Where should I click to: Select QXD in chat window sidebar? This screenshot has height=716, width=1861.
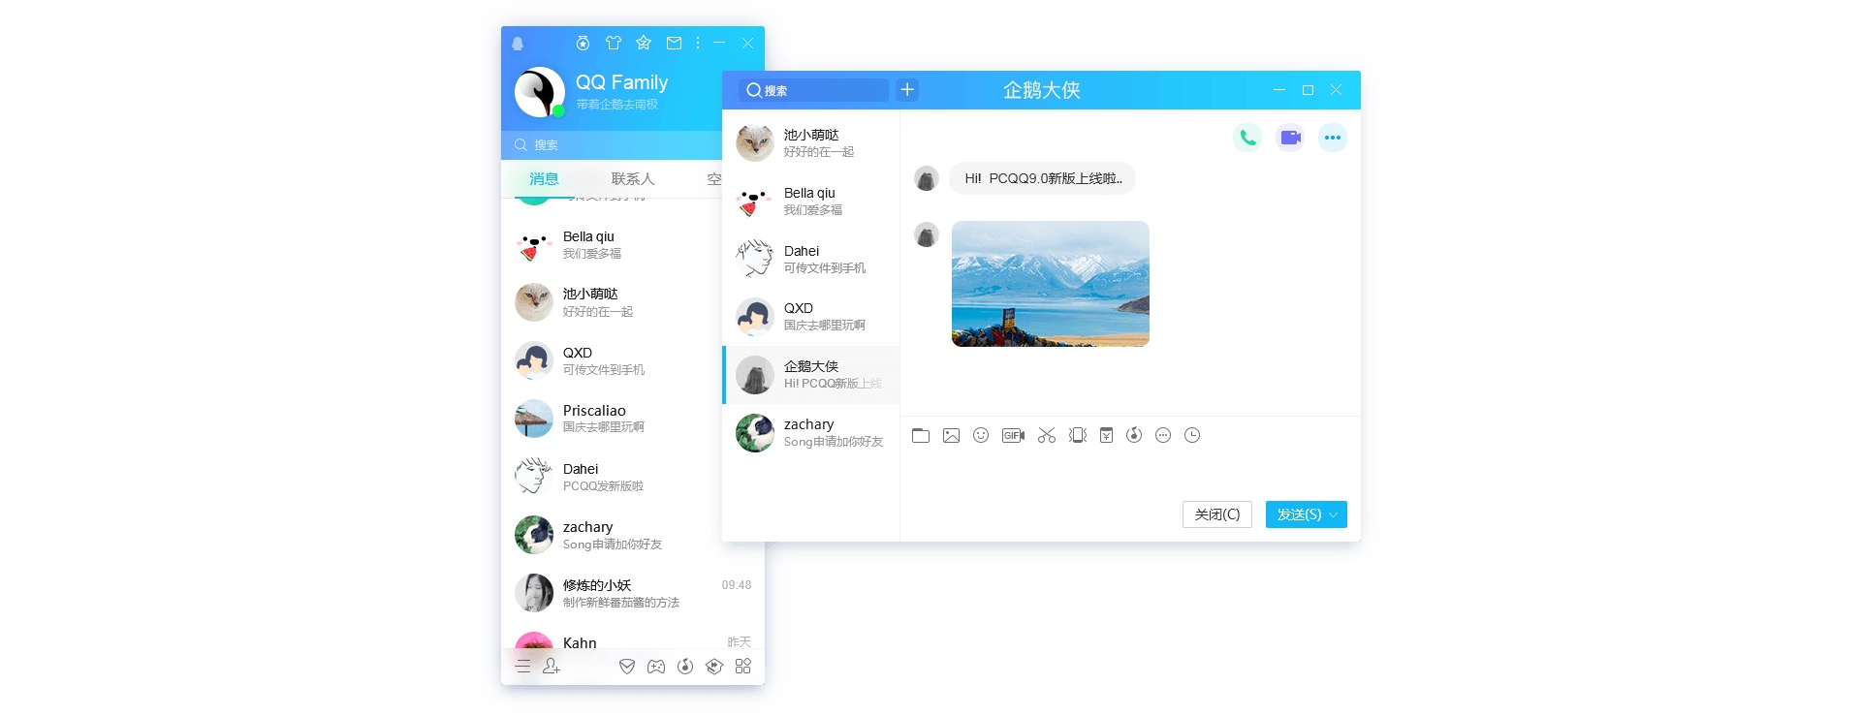click(x=811, y=317)
